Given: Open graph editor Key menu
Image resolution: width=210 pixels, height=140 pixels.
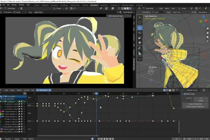Looking at the screenshot, I should (33, 90).
